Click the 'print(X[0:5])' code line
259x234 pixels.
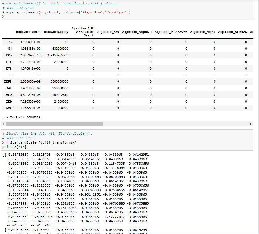click(15, 147)
